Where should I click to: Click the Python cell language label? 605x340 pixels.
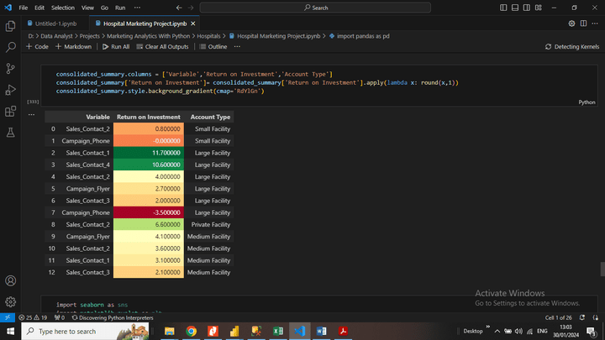[x=587, y=102]
